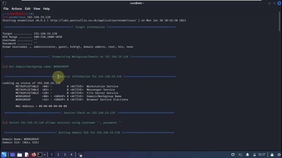Image resolution: width=282 pixels, height=158 pixels.
Task: Switch to workspace 4
Action: coord(71,154)
